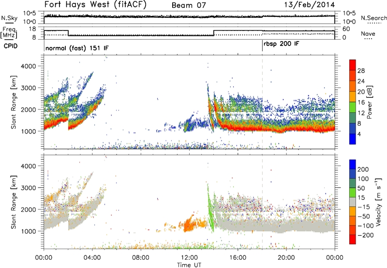This screenshot has width=387, height=268.
Task: Click the "04:00" time axis label
Action: click(x=92, y=258)
